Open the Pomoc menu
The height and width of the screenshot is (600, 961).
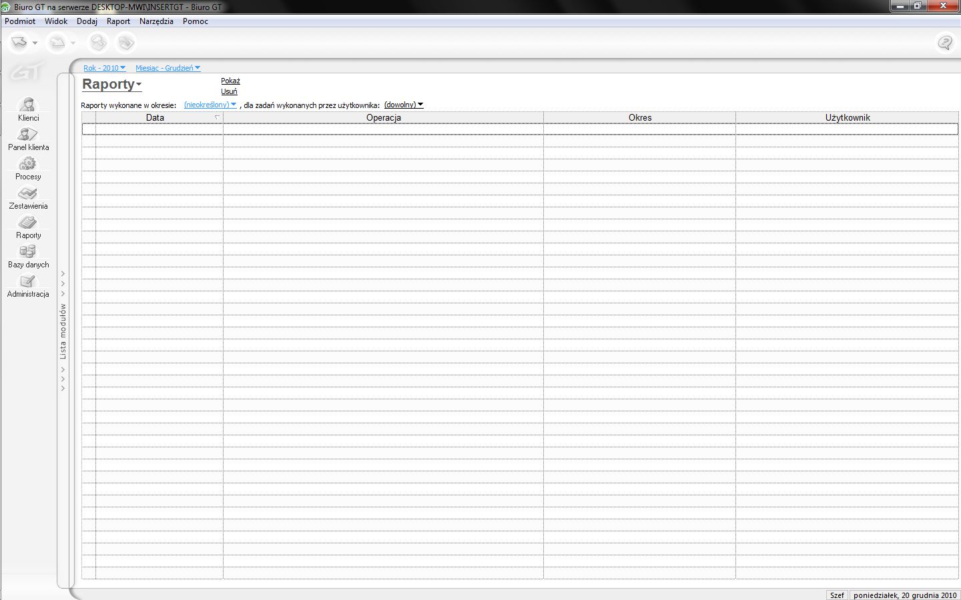196,21
